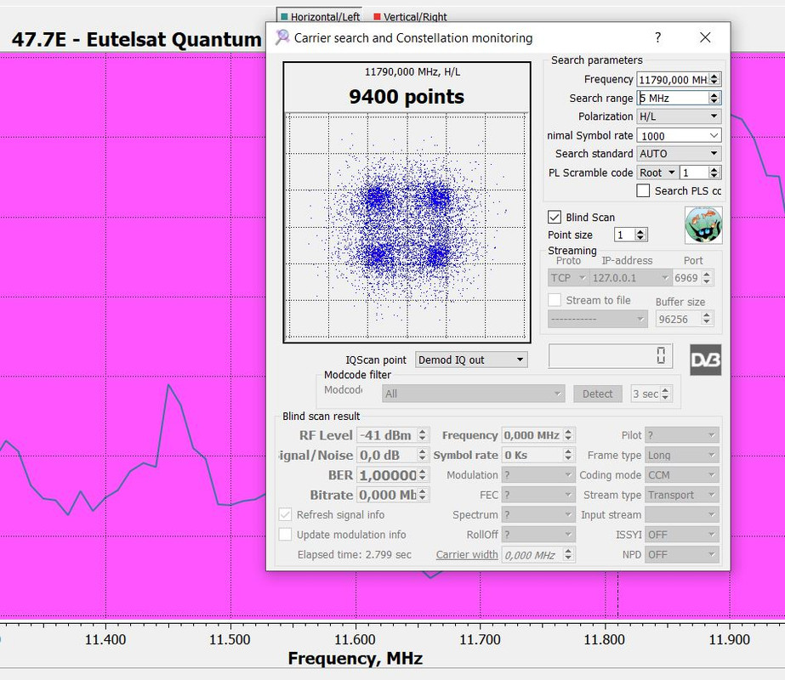Open the Stream to file path dropdown
Screen dimensions: 785x680
click(598, 320)
